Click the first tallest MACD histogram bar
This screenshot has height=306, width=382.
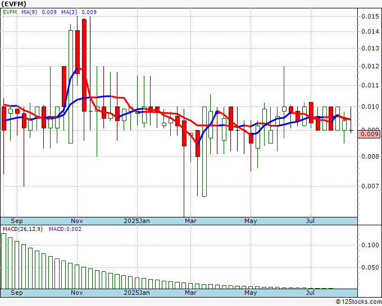point(4,261)
